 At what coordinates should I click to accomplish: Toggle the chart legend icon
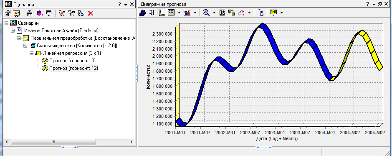pyautogui.click(x=171, y=13)
